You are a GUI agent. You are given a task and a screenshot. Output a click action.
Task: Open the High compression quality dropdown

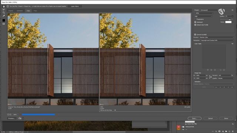click(203, 16)
